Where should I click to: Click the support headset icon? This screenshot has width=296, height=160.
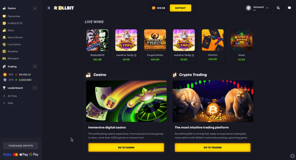[292, 156]
